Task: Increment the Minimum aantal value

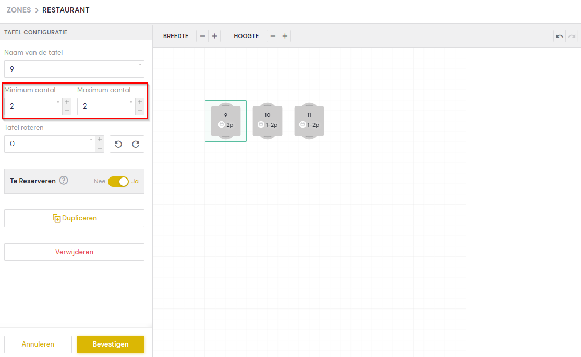Action: [67, 102]
